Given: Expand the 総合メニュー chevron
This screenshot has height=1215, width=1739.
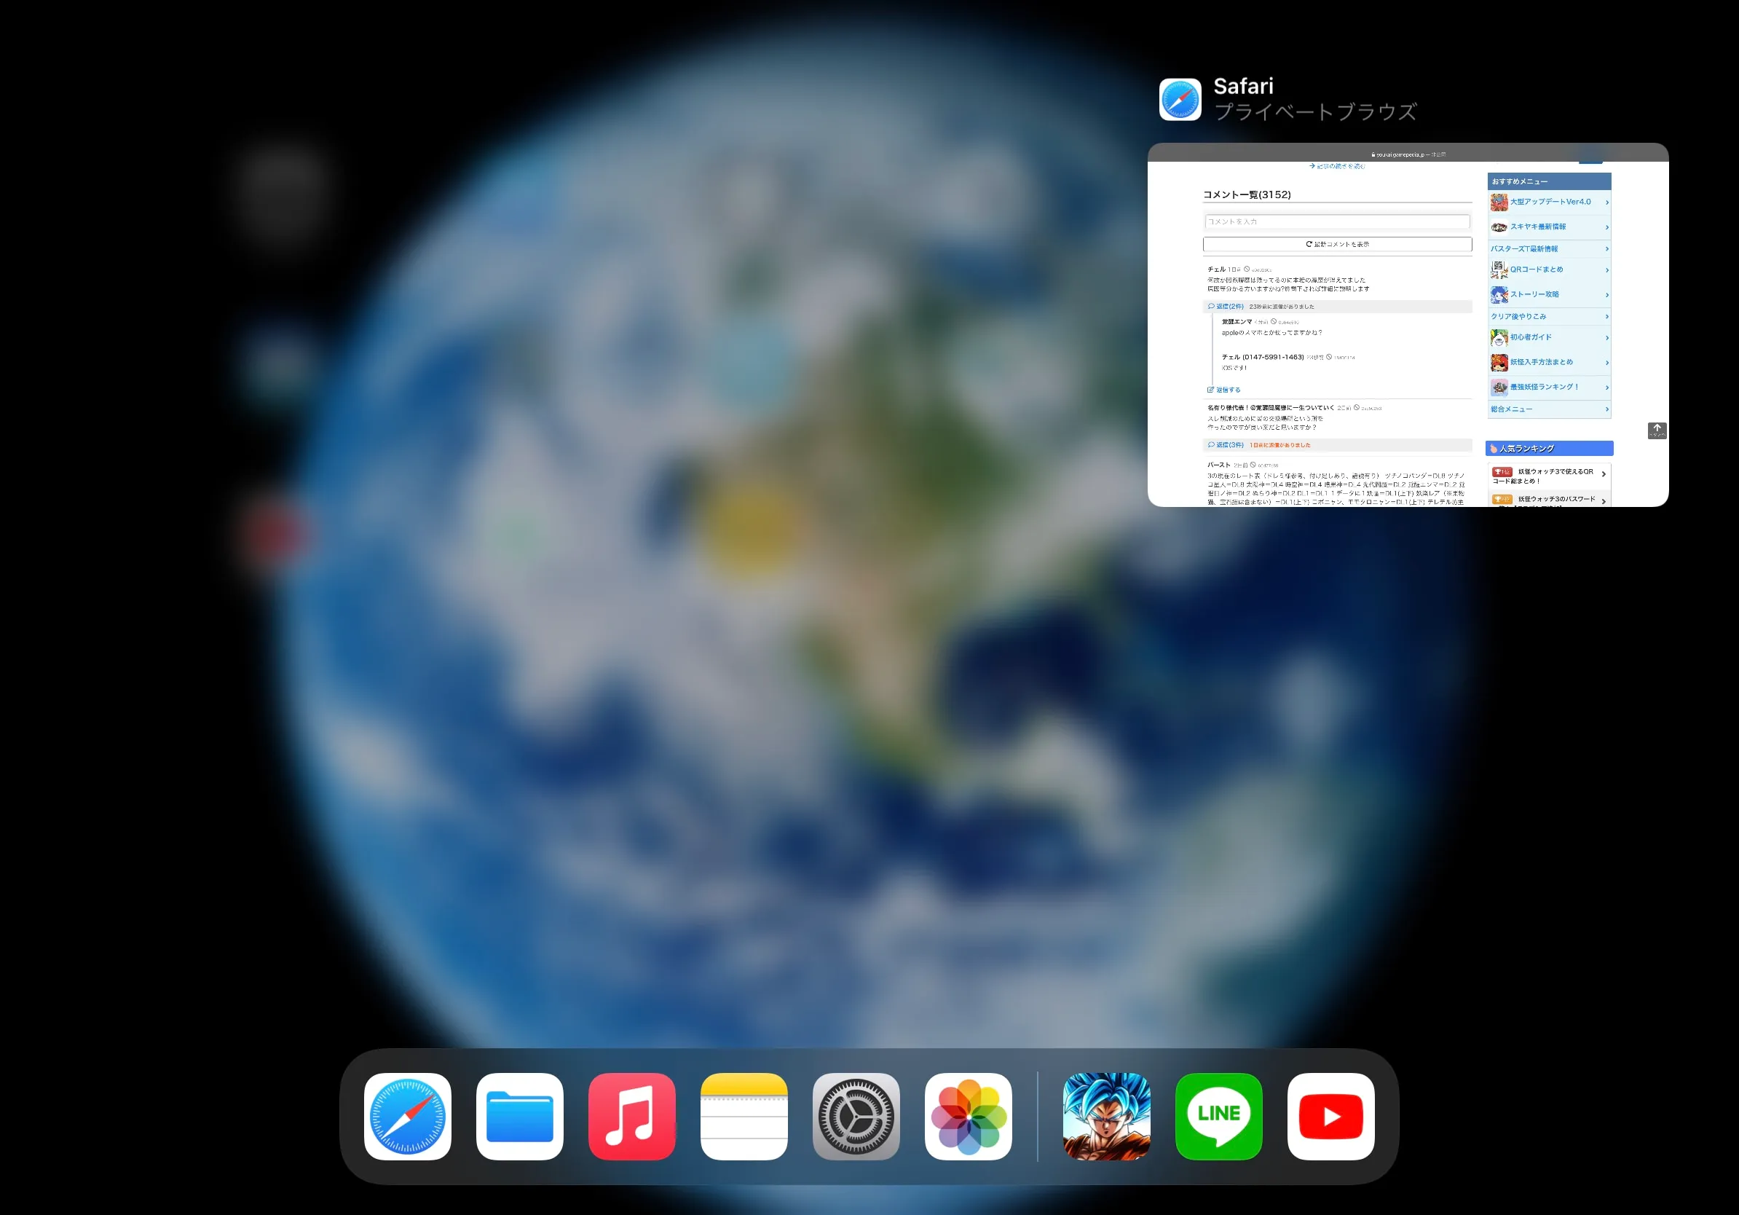Looking at the screenshot, I should tap(1606, 410).
